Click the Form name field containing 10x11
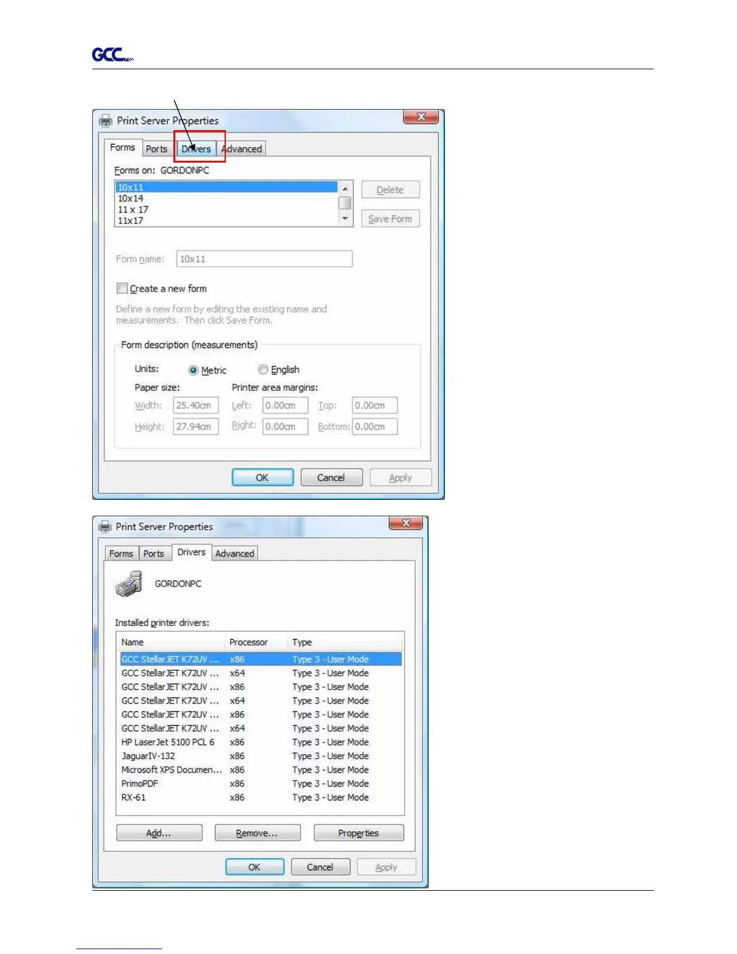The image size is (737, 954). pyautogui.click(x=264, y=259)
